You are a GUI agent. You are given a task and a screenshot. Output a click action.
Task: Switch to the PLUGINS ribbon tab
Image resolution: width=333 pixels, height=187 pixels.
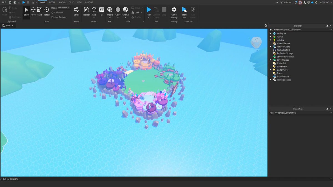[89, 2]
